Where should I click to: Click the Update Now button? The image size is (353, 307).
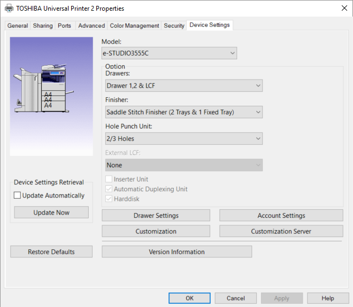pos(51,212)
